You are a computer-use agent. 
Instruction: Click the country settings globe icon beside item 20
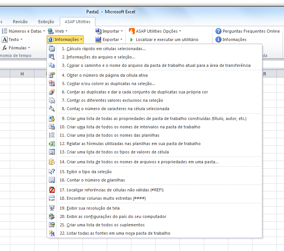tap(52, 216)
